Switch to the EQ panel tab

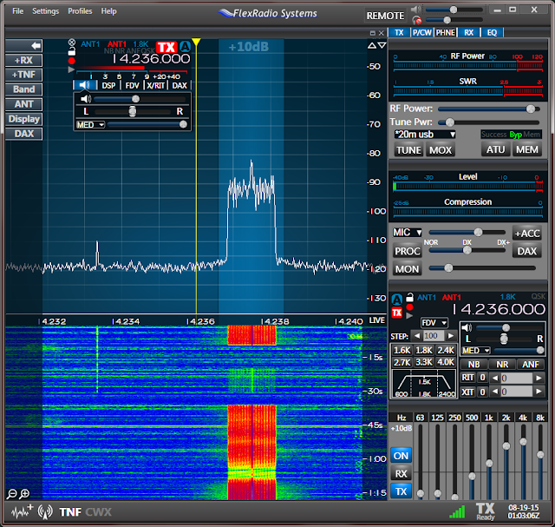pos(492,33)
